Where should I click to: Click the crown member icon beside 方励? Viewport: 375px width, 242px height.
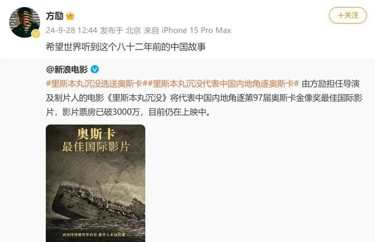(x=70, y=16)
